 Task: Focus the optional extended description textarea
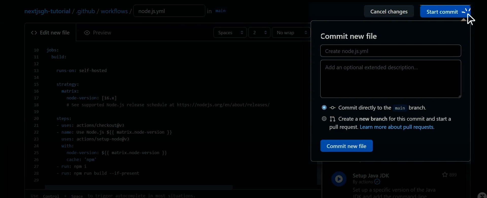click(x=391, y=79)
